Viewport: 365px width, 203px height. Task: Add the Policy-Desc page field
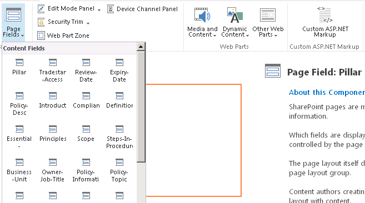pyautogui.click(x=19, y=104)
